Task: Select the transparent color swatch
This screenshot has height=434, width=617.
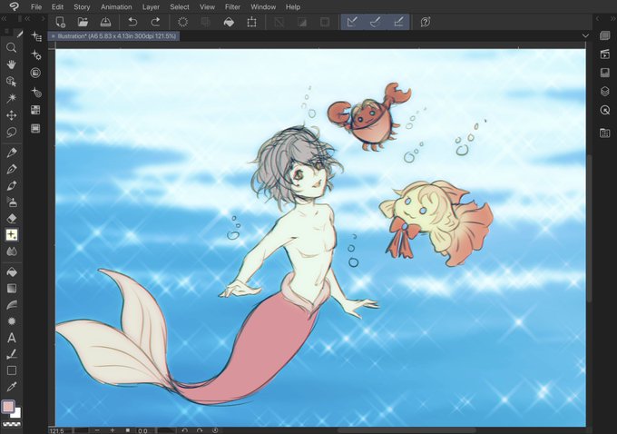Action: point(12,424)
